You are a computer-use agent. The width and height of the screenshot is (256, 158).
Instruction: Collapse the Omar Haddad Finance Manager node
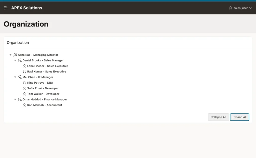pyautogui.click(x=15, y=99)
